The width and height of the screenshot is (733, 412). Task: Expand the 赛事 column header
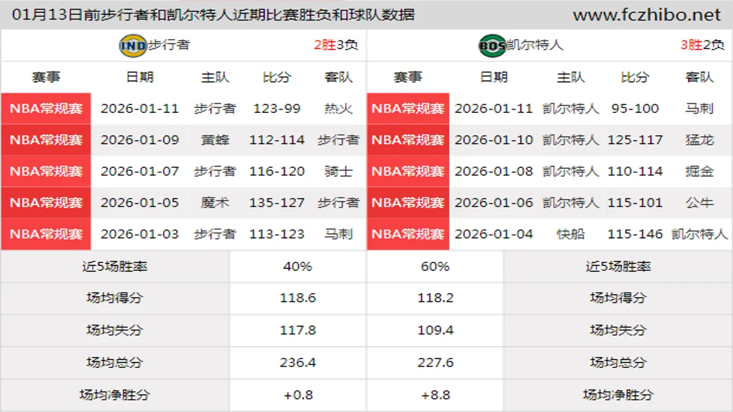click(x=46, y=77)
